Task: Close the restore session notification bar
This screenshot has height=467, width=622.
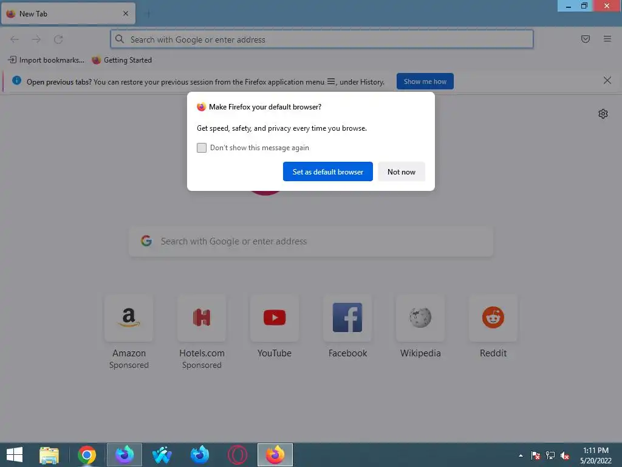Action: pyautogui.click(x=607, y=81)
